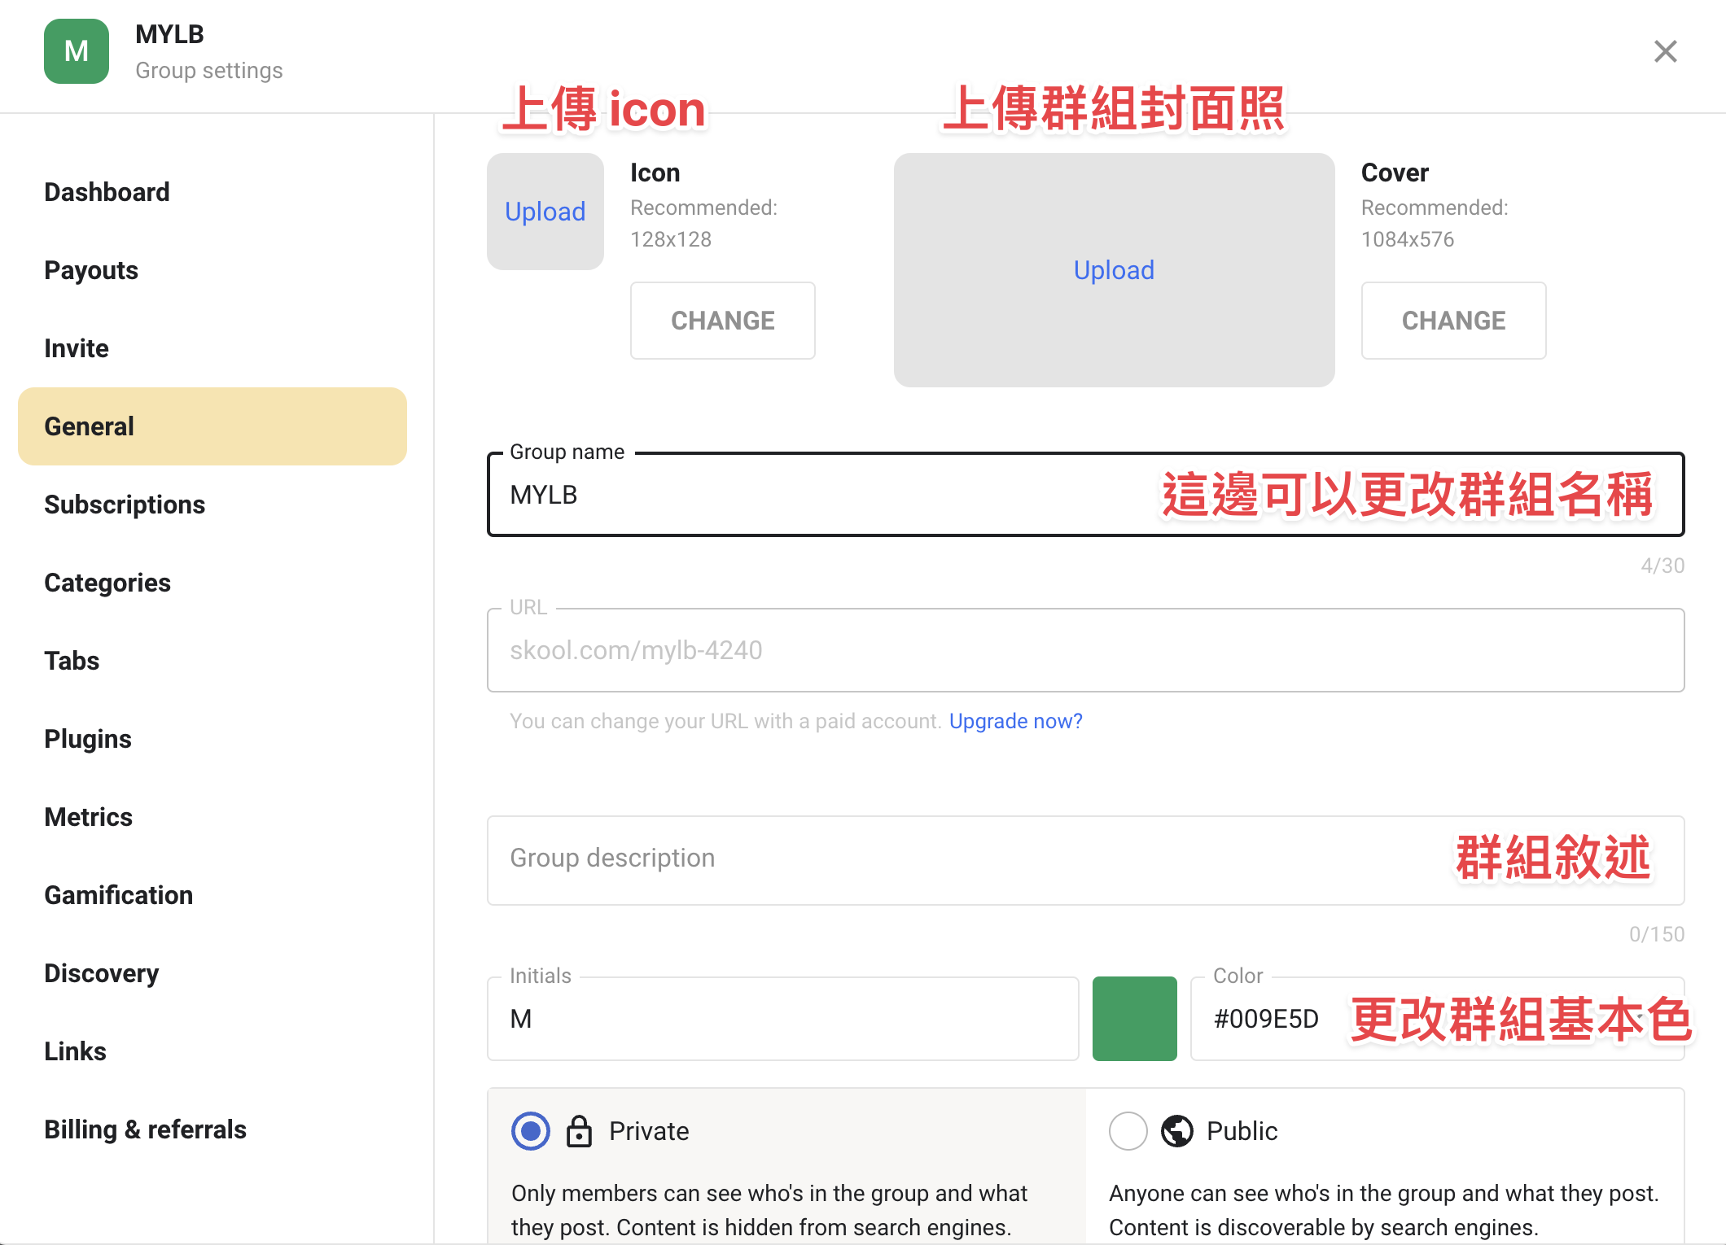Click the Cover Upload placeholder
Image resolution: width=1726 pixels, height=1245 pixels.
[x=1114, y=270]
